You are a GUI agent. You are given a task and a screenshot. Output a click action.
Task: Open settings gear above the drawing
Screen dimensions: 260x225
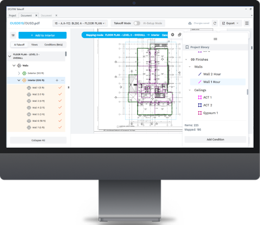pyautogui.click(x=172, y=35)
